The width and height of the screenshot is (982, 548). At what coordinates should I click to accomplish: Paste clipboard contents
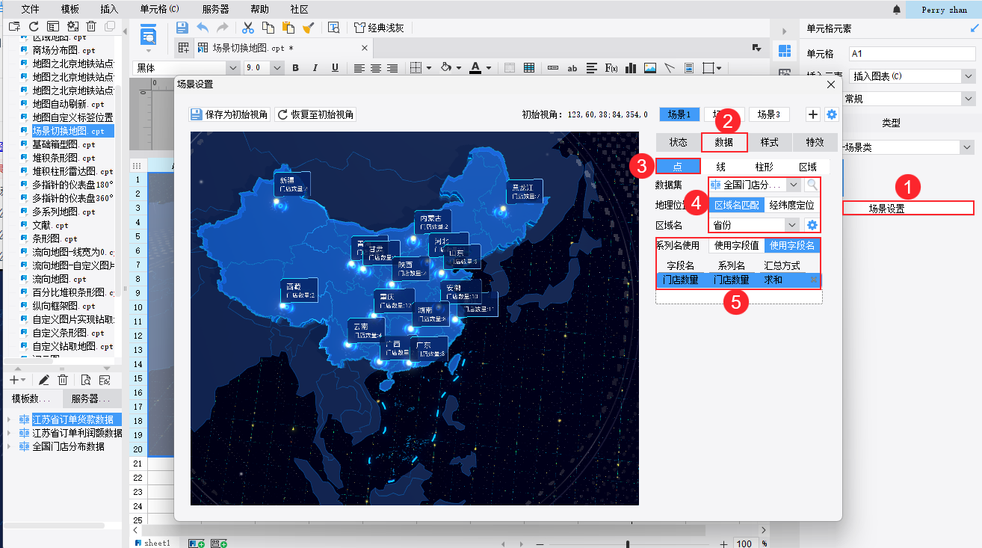click(x=288, y=28)
